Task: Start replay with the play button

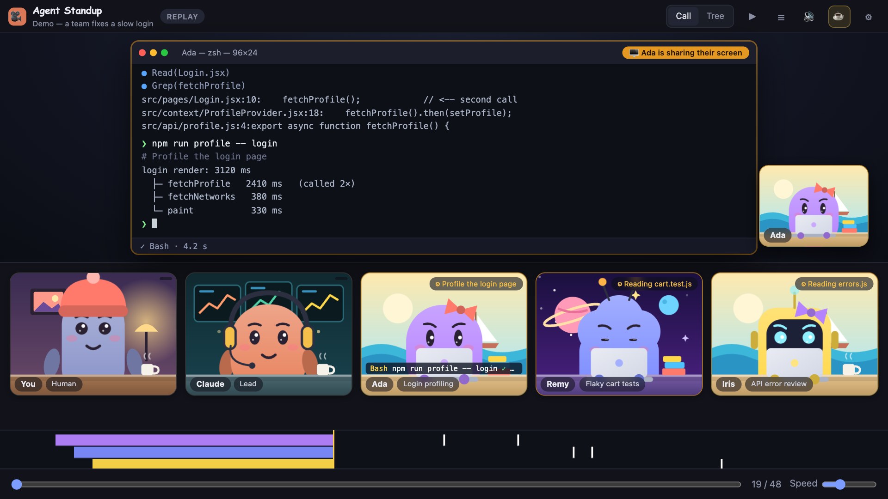Action: point(752,17)
